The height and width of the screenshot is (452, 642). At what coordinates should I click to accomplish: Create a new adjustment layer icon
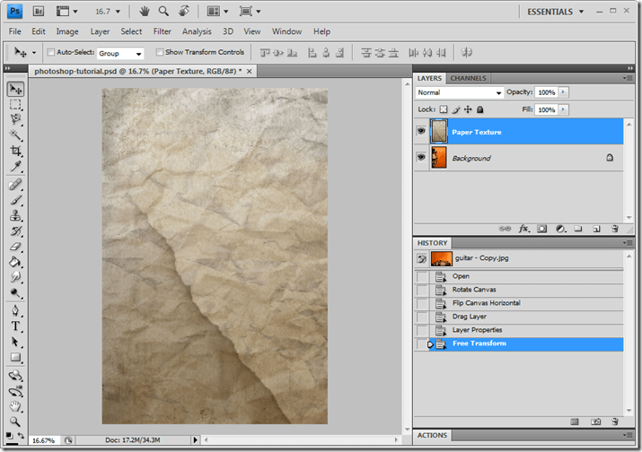(560, 229)
